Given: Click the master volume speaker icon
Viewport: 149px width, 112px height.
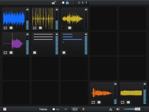Looking at the screenshot, I should pos(118,109).
